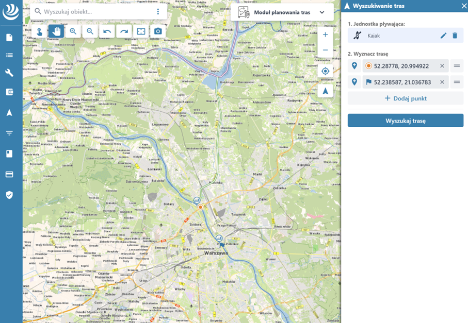Viewport: 468px width, 323px height.
Task: Pick start point on map via pin
Action: [354, 66]
